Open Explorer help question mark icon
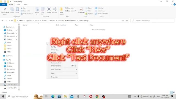The width and height of the screenshot is (176, 99). point(175,4)
